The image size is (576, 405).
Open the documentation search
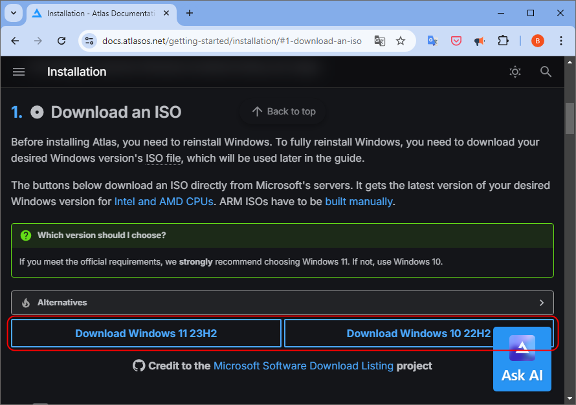[x=546, y=72]
